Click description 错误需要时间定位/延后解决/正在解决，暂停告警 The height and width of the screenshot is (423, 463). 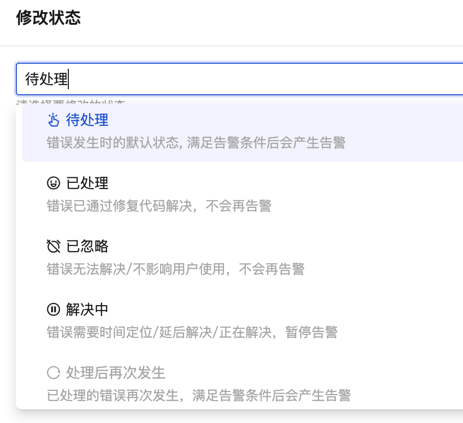click(192, 332)
